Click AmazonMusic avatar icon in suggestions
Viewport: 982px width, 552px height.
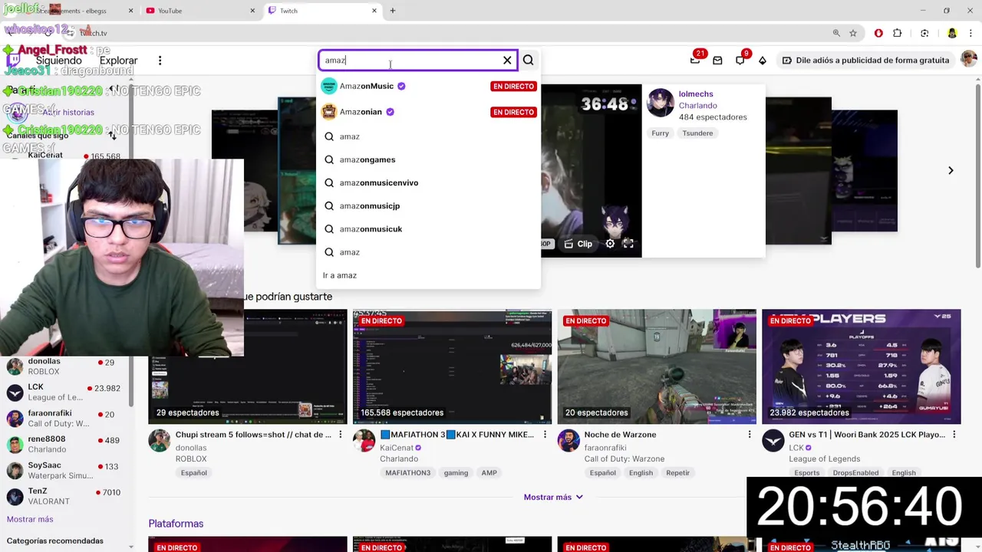pos(329,86)
